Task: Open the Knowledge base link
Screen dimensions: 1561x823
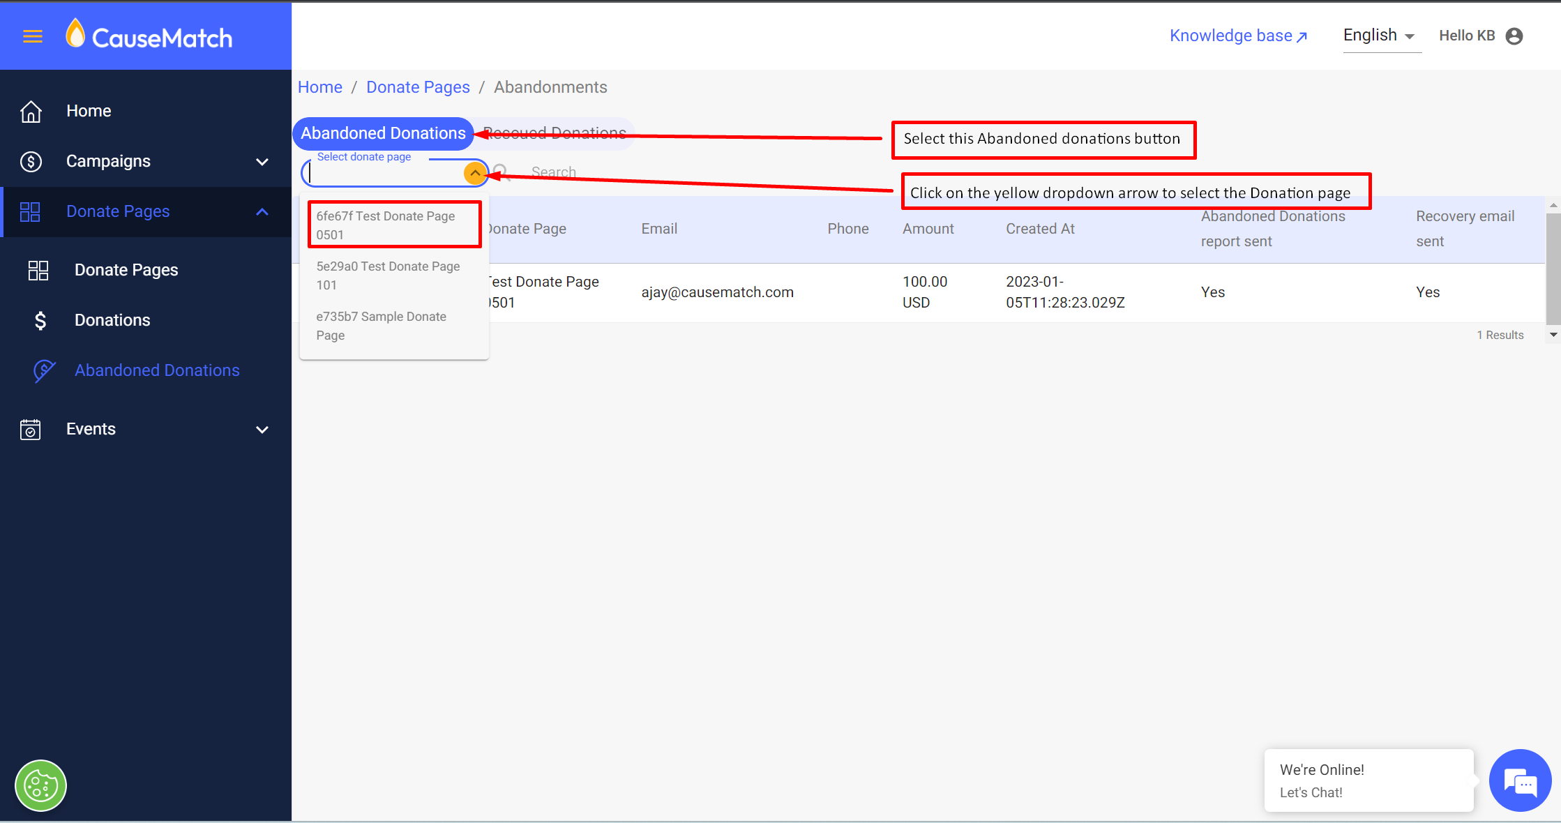Action: (x=1238, y=36)
